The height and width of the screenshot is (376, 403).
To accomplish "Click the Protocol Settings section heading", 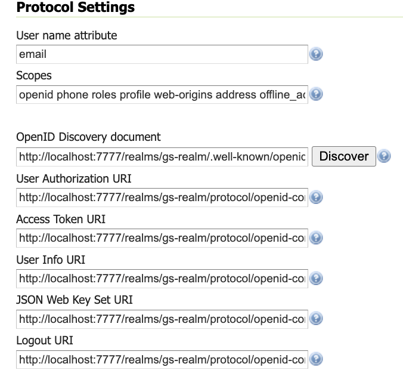I will (75, 8).
